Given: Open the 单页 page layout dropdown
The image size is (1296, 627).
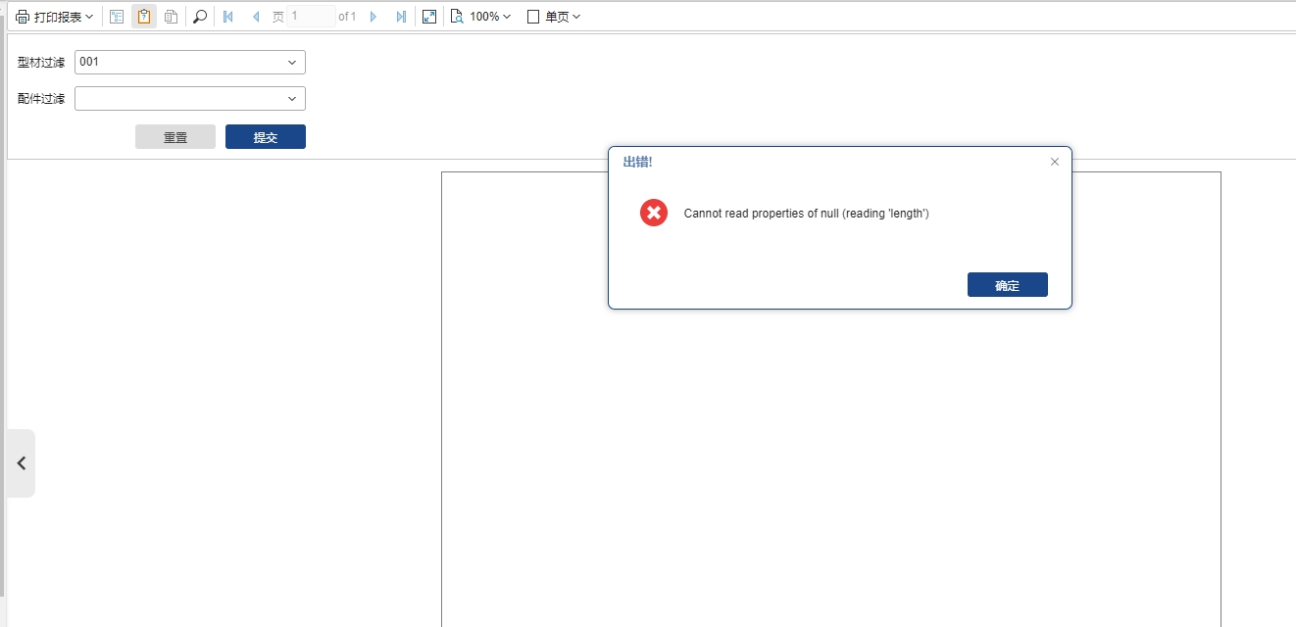Looking at the screenshot, I should [554, 17].
